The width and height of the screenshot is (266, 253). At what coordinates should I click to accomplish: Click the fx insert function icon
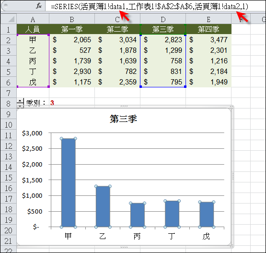pyautogui.click(x=39, y=6)
